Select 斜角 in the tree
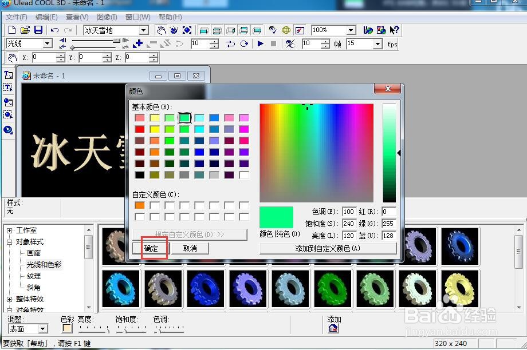Image resolution: width=527 pixels, height=350 pixels. tap(34, 287)
